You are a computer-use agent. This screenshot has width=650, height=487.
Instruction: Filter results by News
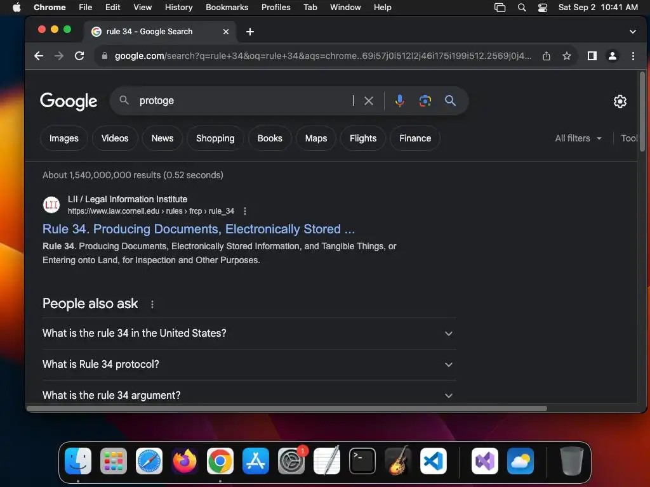tap(162, 138)
